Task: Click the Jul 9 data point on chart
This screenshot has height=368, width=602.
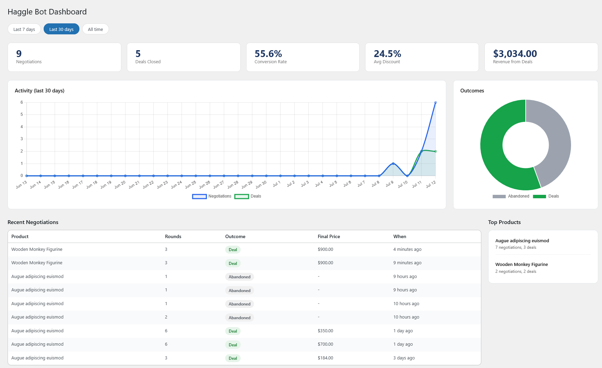Action: coord(393,164)
